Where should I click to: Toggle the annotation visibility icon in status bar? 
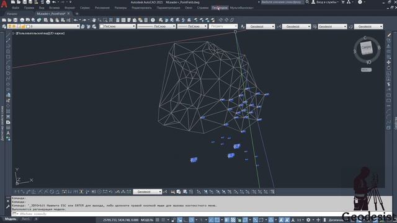coord(281,220)
